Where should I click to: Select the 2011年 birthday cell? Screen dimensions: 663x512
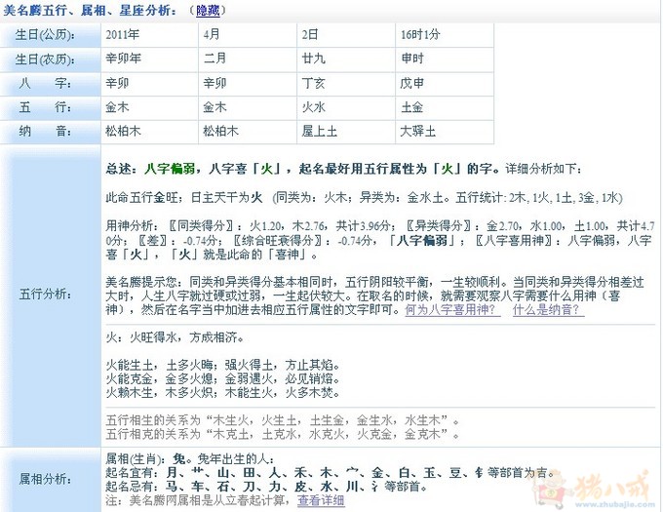point(150,35)
